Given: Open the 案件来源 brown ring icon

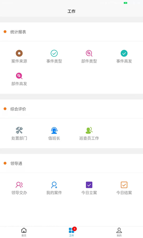Looking at the screenshot, I should [x=19, y=53].
